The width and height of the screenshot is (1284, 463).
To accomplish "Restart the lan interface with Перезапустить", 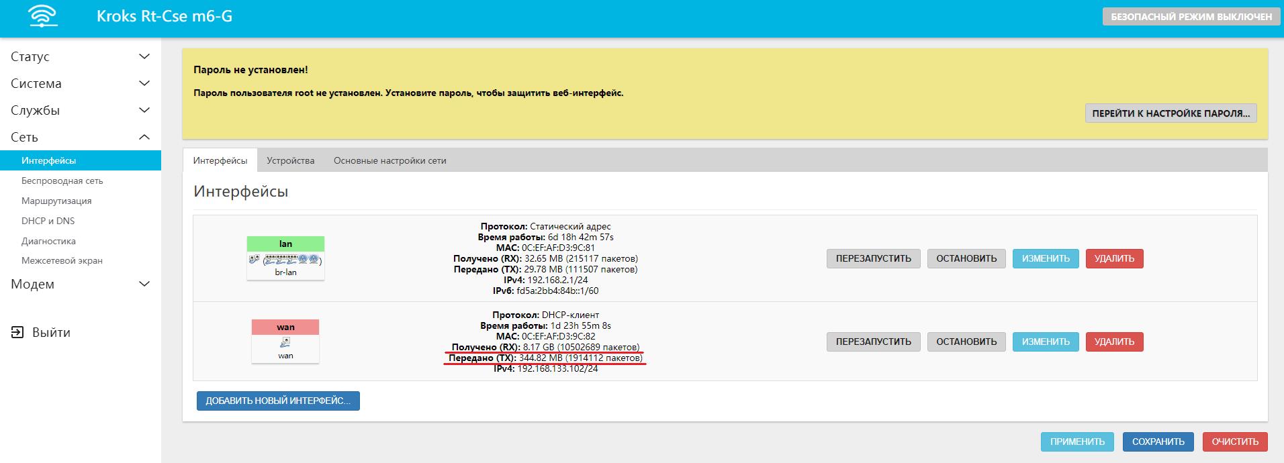I will click(x=873, y=258).
